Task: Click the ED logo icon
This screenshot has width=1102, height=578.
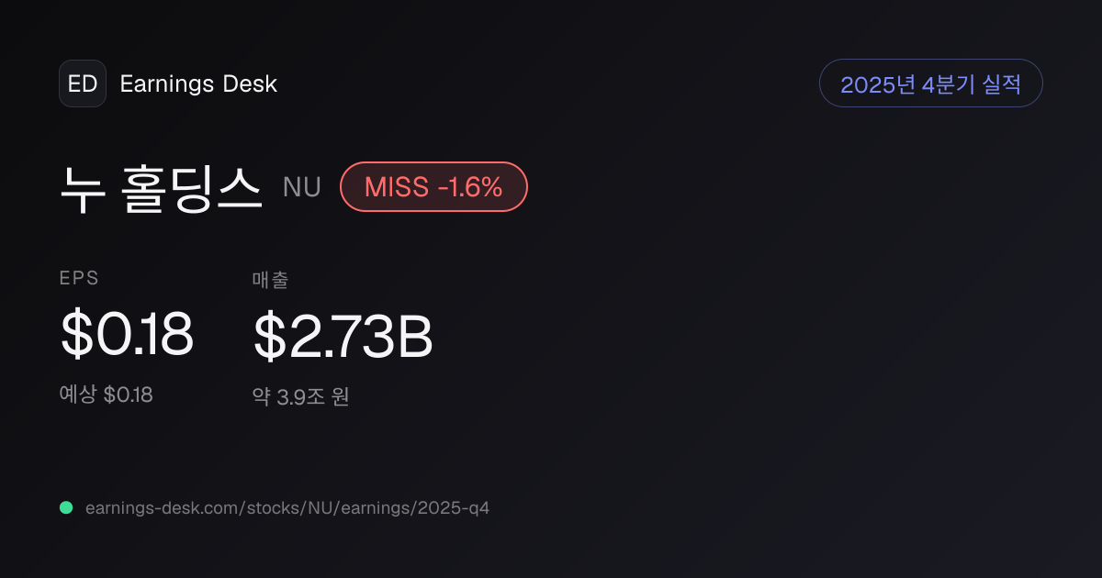Action: (83, 83)
